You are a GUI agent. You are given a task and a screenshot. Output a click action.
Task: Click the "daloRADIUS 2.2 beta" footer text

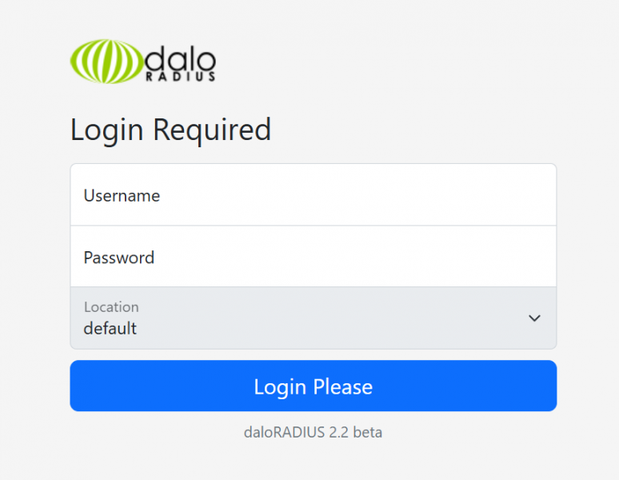[x=313, y=432]
